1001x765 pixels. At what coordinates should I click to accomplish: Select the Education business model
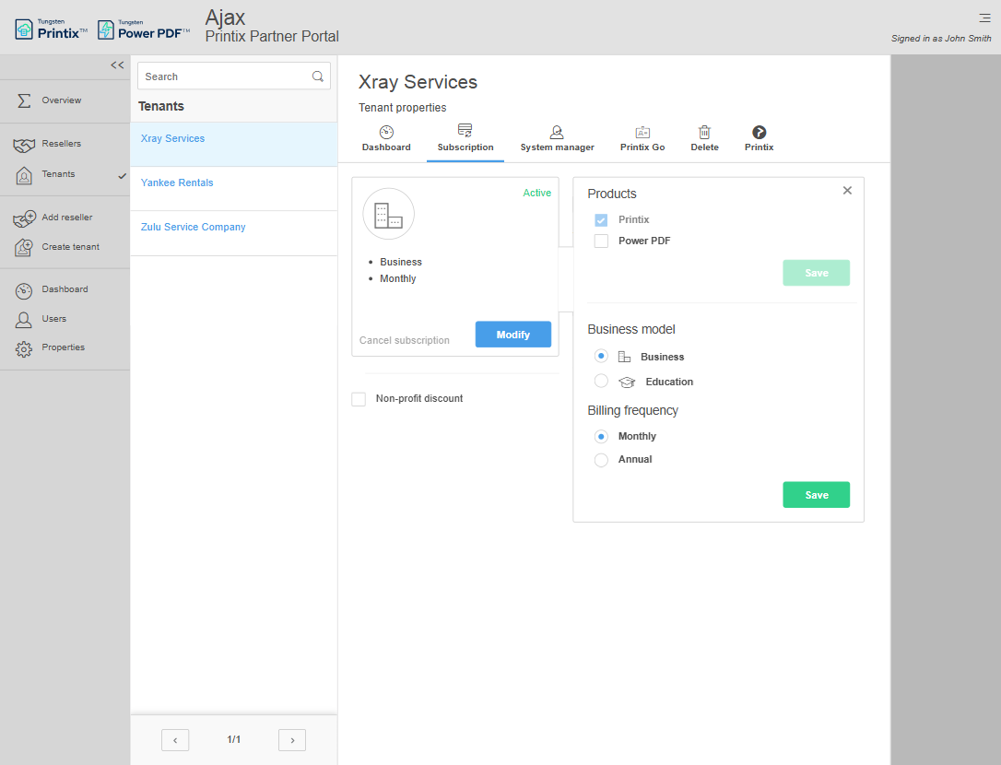tap(601, 382)
